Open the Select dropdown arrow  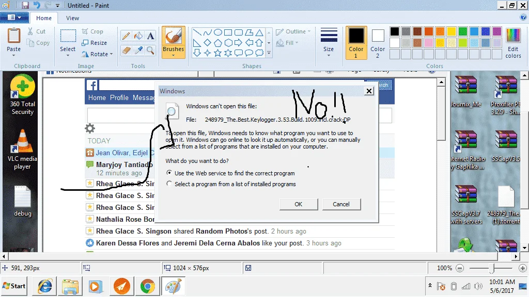pyautogui.click(x=68, y=56)
